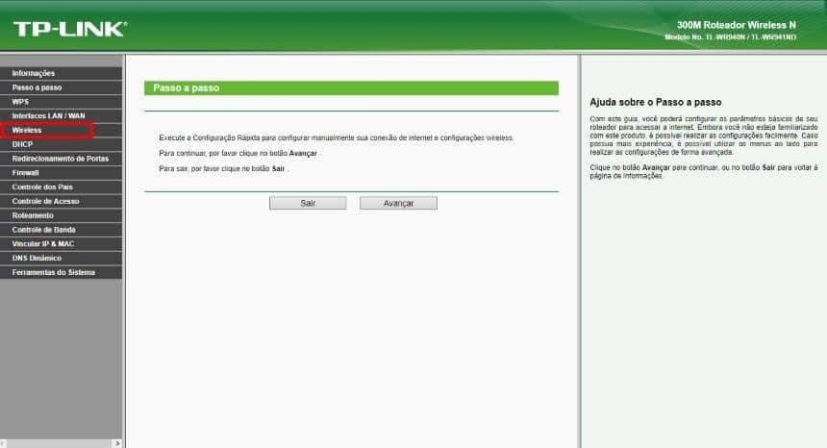Open DNS Dinâmico menu item
This screenshot has width=827, height=448.
[x=61, y=259]
